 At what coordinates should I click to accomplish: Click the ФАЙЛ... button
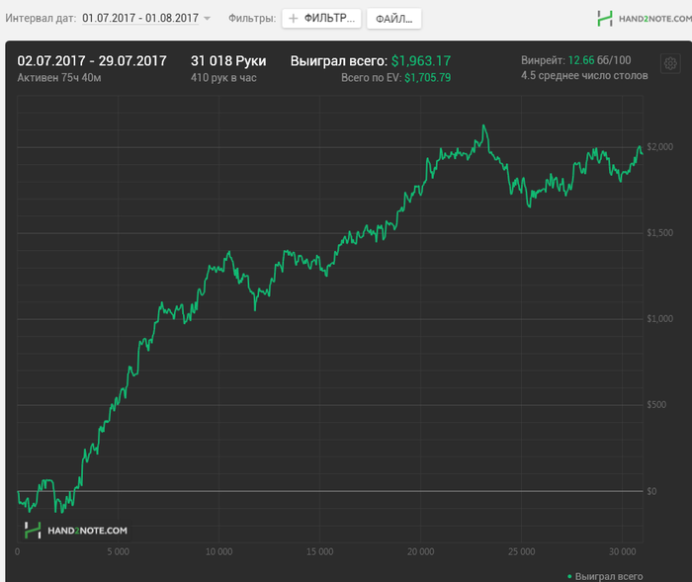point(393,19)
